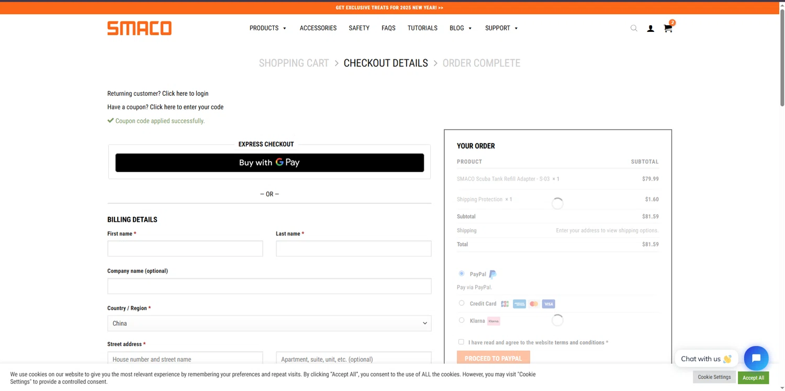
Task: Go to Accessories page
Action: [x=318, y=28]
